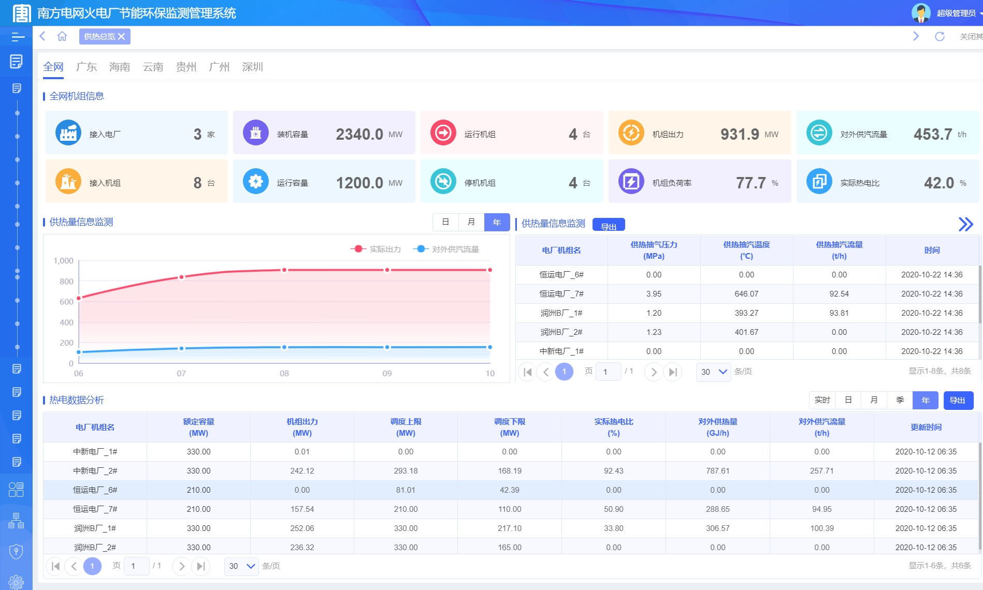983x590 pixels.
Task: Toggle the sidebar collapse hamburger icon
Action: pyautogui.click(x=18, y=37)
